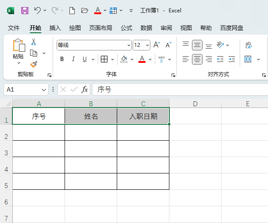Click the formula bar input
The width and height of the screenshot is (268, 223).
tap(180, 89)
